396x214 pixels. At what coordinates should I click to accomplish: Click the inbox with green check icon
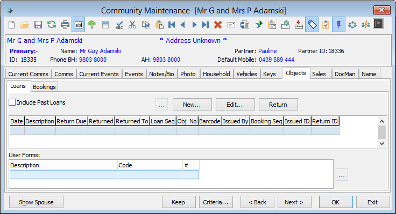(285, 25)
